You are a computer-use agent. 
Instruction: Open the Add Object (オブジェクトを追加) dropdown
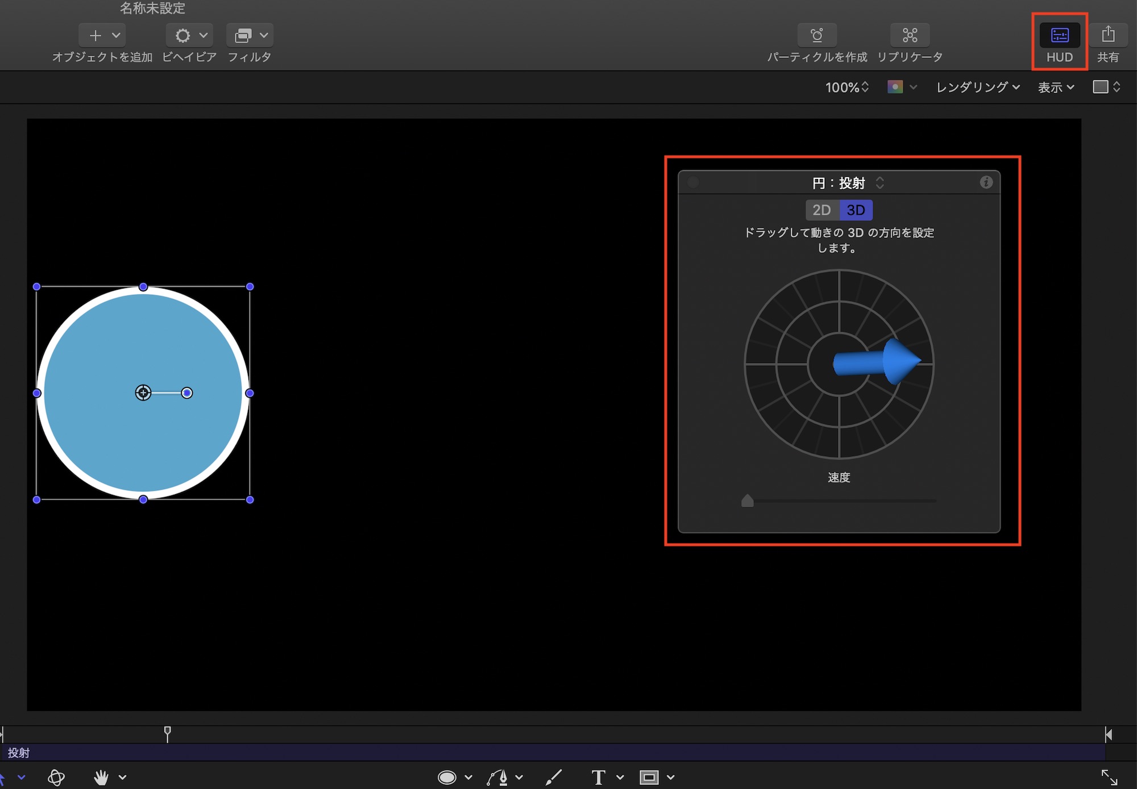tap(102, 35)
